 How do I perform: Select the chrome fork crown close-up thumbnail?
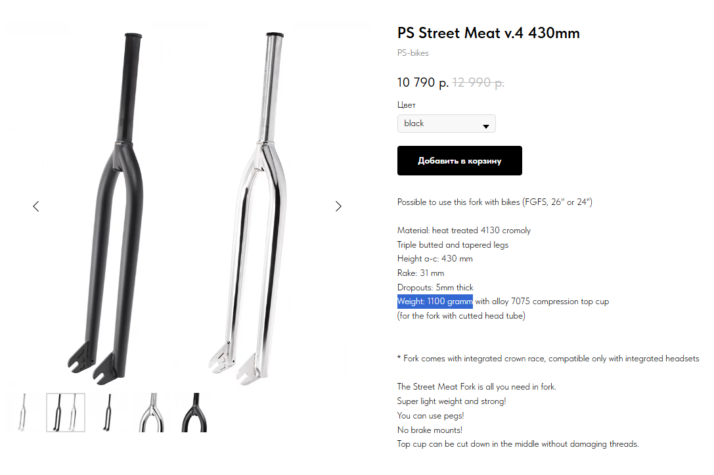(x=151, y=412)
